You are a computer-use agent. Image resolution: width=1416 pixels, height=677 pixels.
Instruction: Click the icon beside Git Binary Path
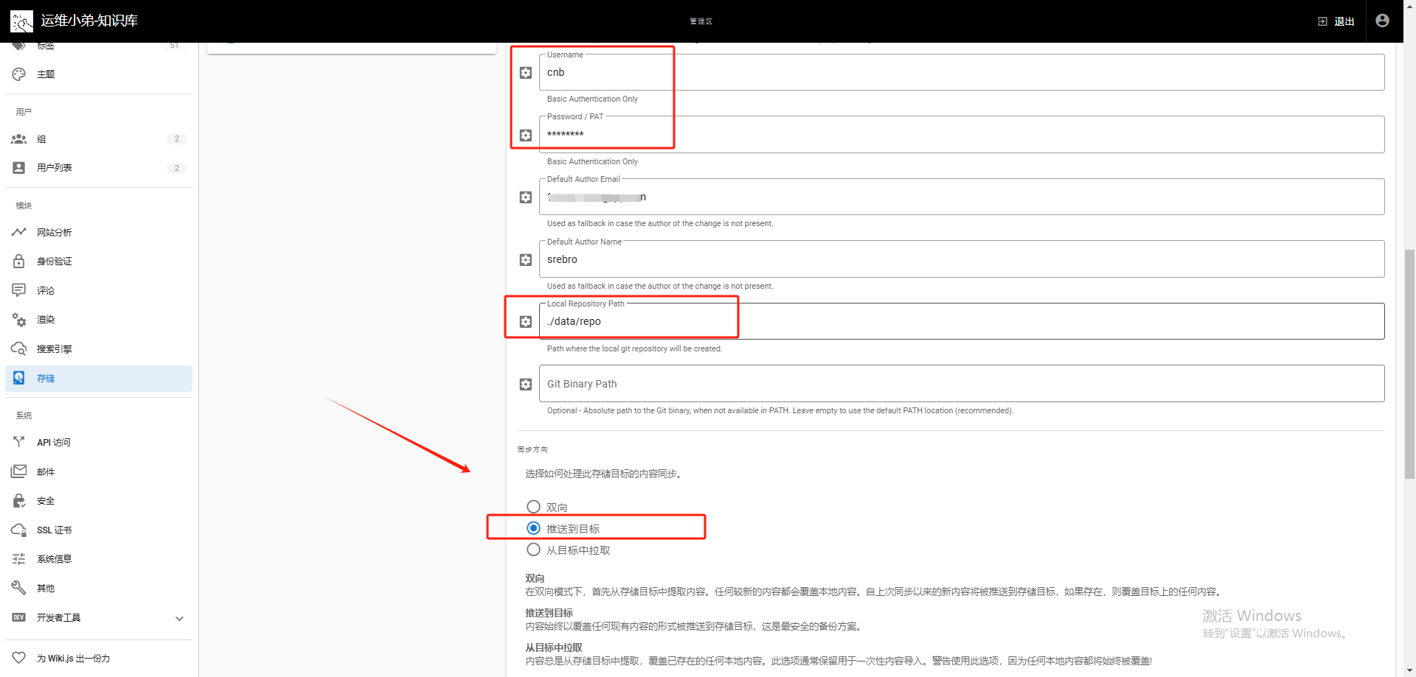(x=526, y=385)
